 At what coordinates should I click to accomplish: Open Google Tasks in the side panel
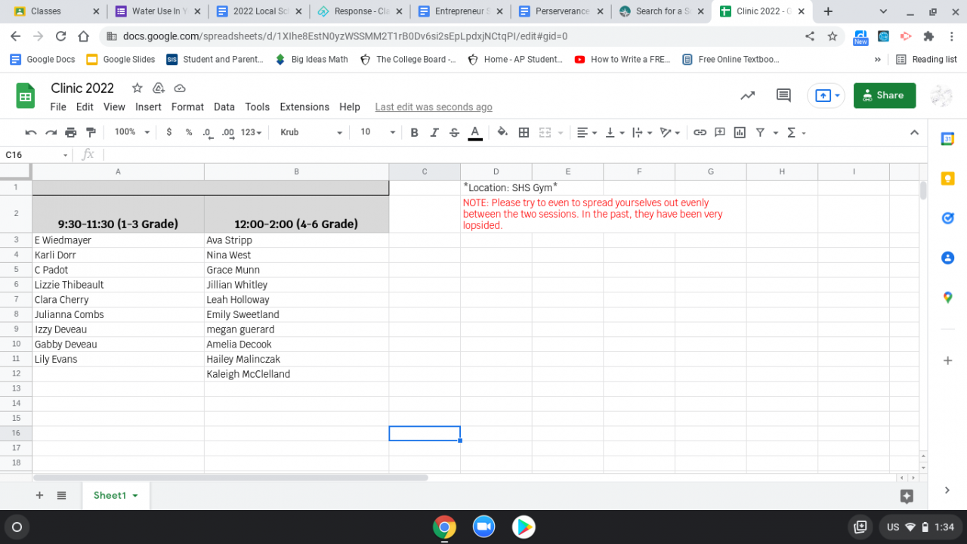948,218
